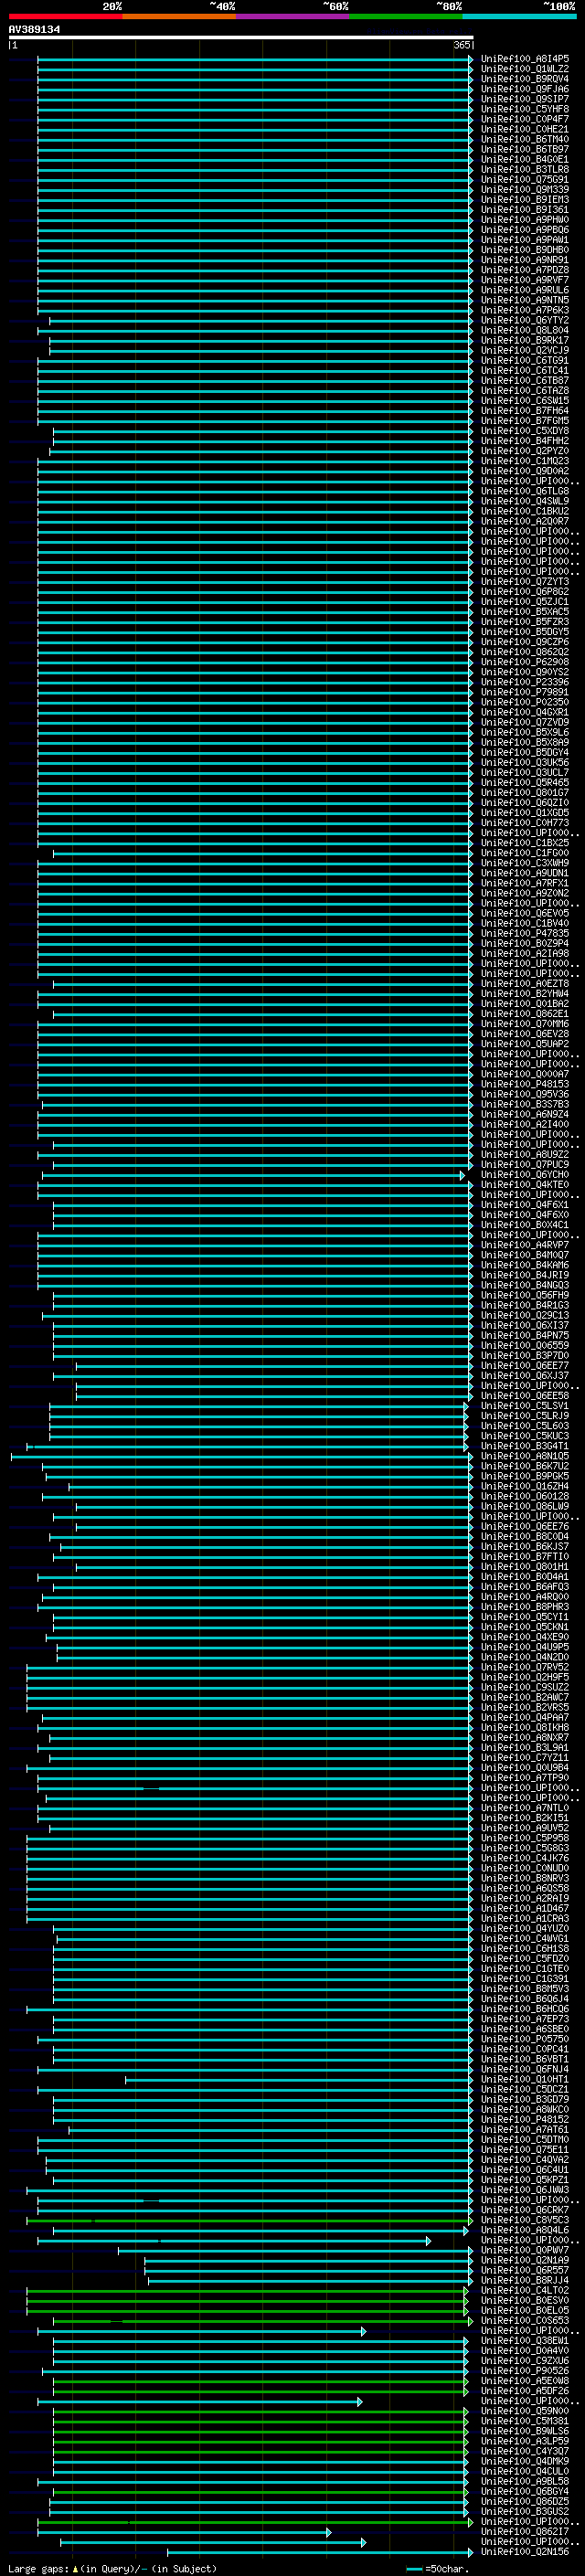Select the UniRef100_P90526 label
The height and width of the screenshot is (2576, 585).
(x=525, y=2371)
